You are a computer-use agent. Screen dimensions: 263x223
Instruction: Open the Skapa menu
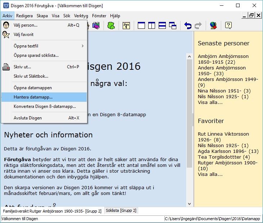coord(42,16)
